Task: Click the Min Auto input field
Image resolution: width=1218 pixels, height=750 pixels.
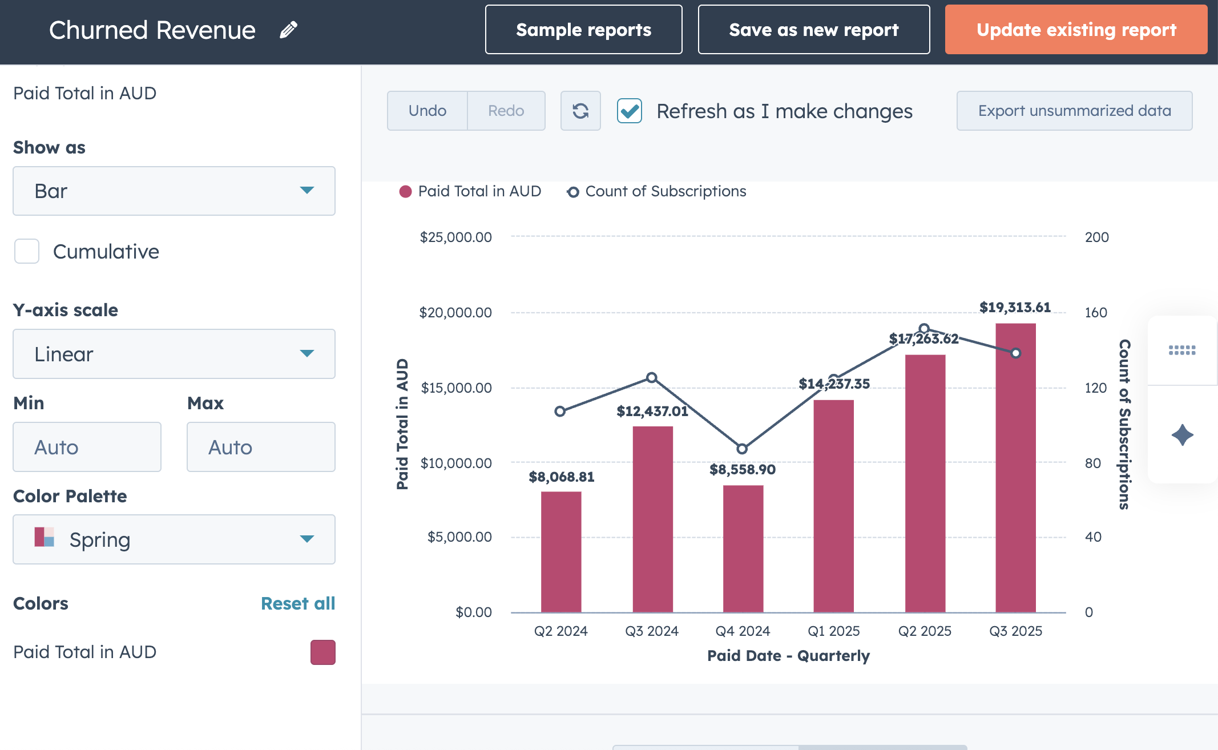Action: click(87, 447)
